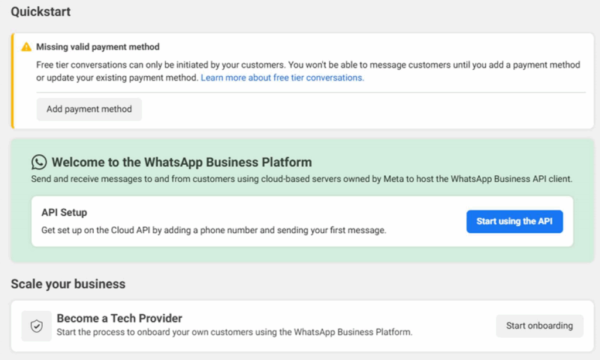600x360 pixels.
Task: Click the yellow left border of warning banner
Action: [12, 81]
